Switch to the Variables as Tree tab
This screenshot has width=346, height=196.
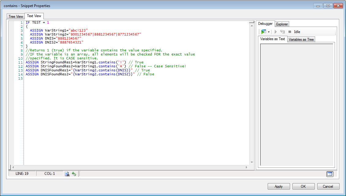[x=301, y=39]
